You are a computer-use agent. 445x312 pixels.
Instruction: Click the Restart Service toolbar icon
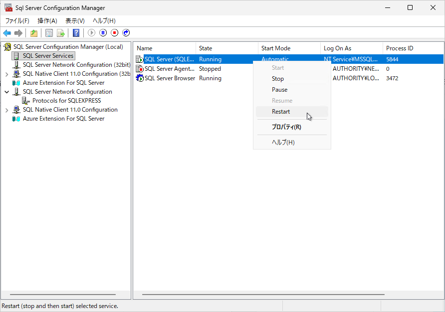point(126,33)
